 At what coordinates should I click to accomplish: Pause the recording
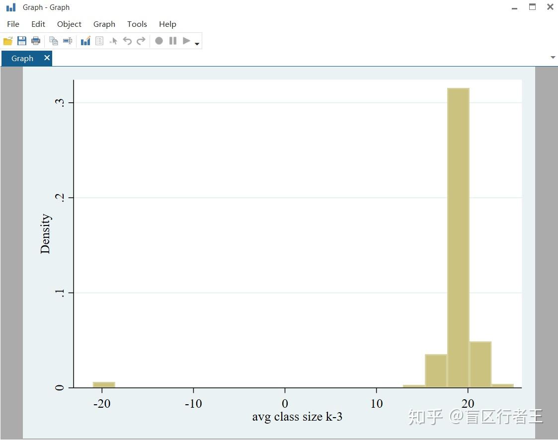pos(173,41)
